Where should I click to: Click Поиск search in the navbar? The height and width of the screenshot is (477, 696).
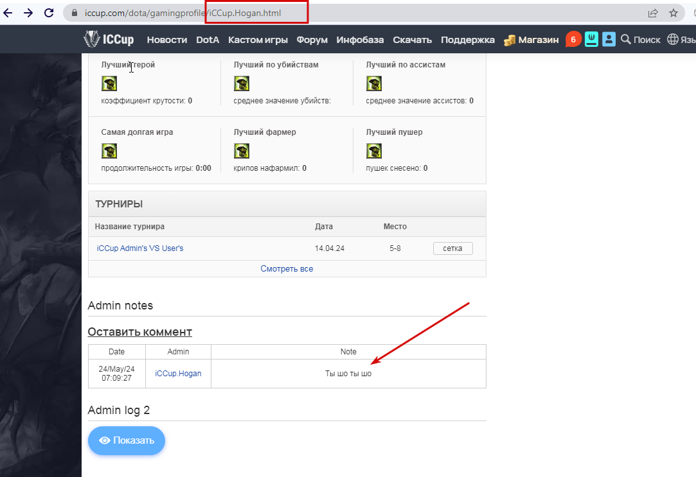(641, 39)
